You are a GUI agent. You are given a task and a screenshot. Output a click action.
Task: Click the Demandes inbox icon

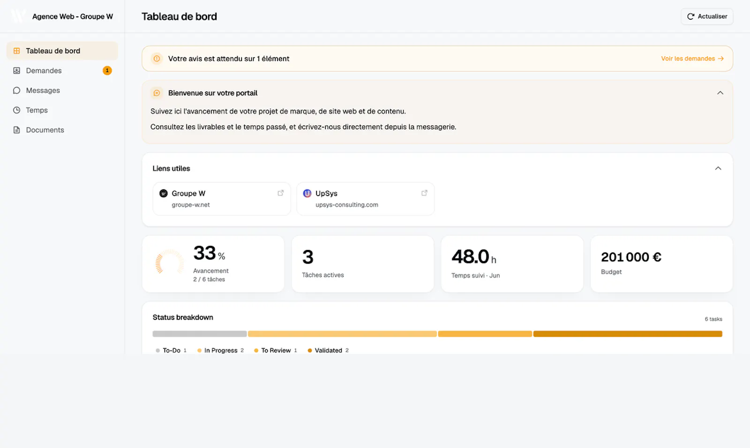coord(17,71)
